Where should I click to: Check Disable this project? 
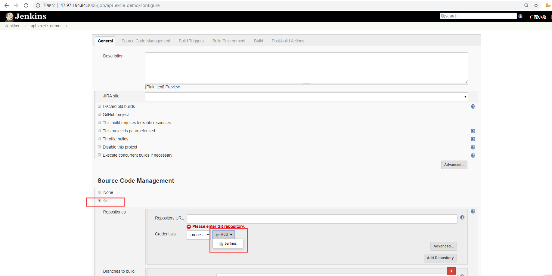point(99,147)
